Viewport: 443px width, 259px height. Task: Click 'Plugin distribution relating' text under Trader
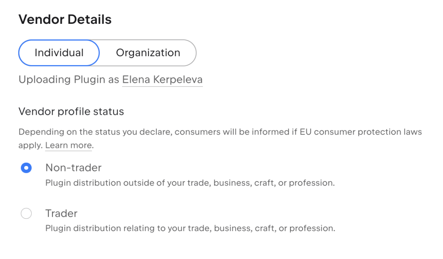[x=100, y=228]
